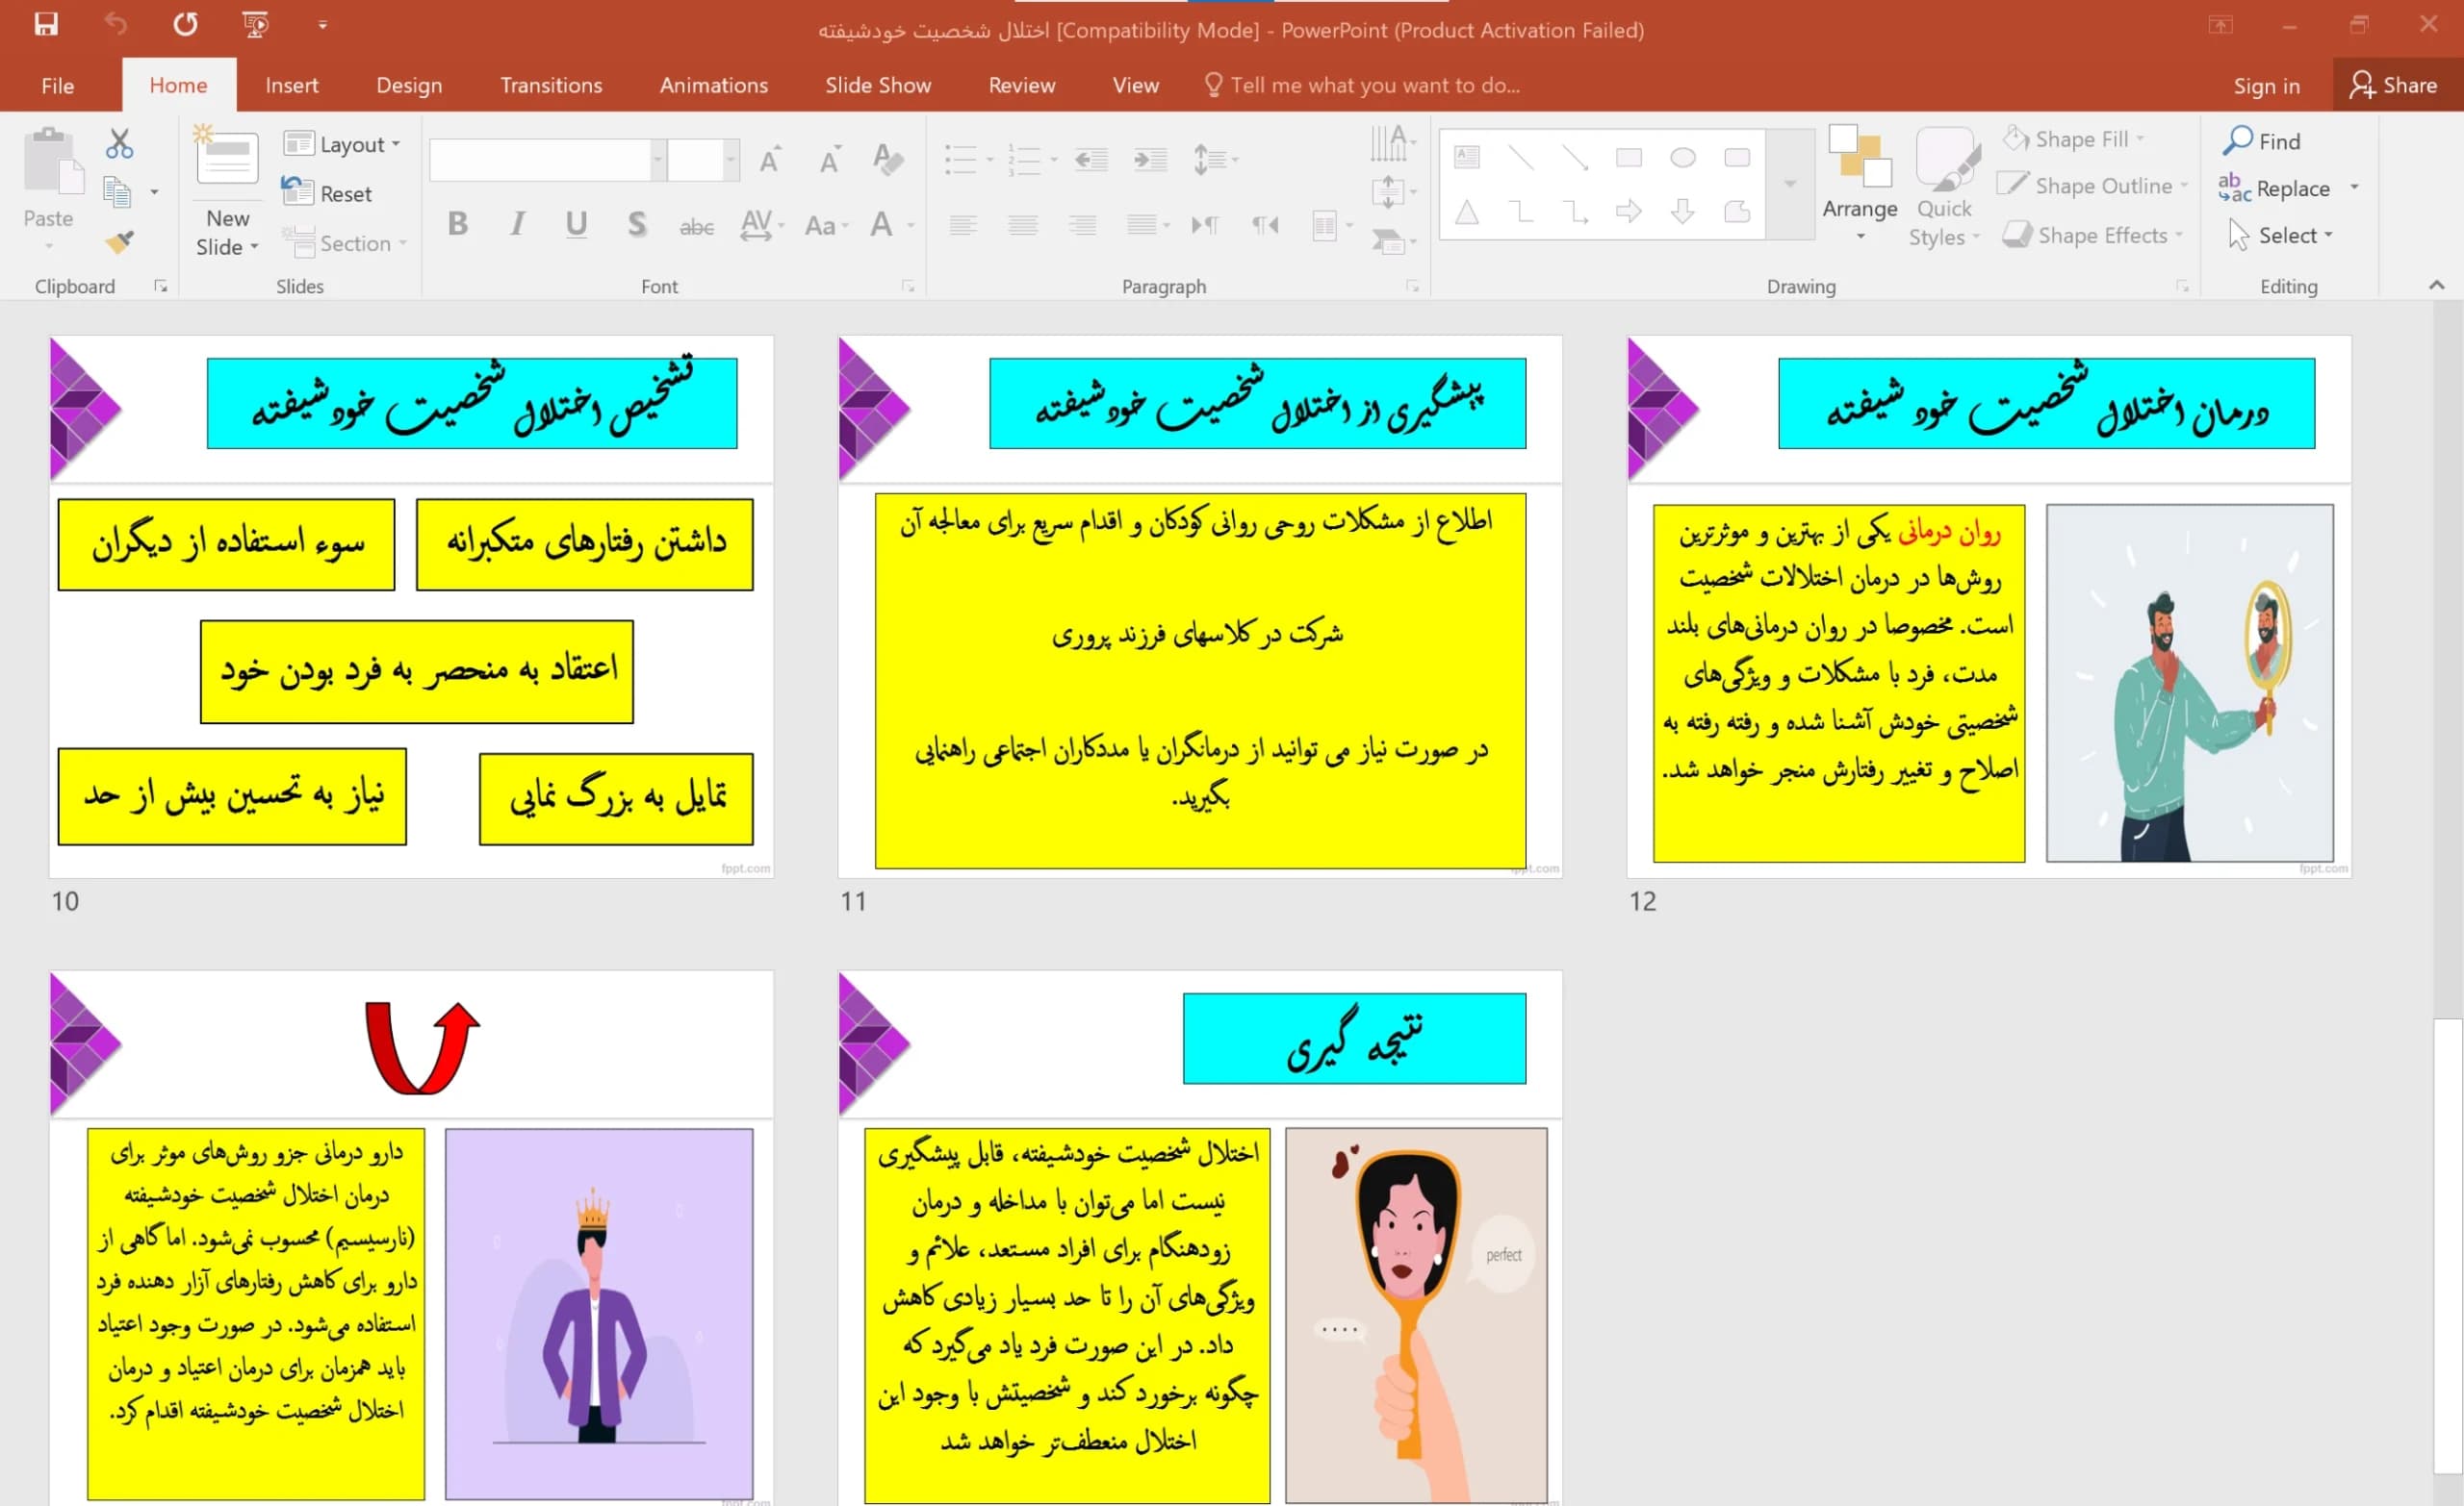Click Tell me what you want to do box
Image resolution: width=2464 pixels, height=1506 pixels.
click(1362, 86)
